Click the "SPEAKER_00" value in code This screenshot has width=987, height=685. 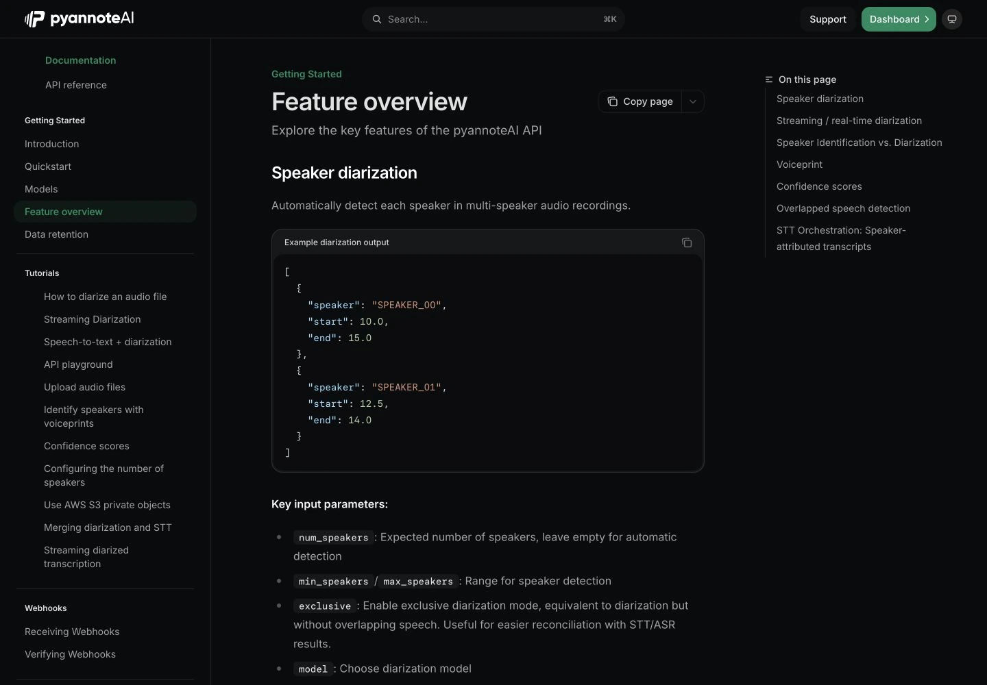pyautogui.click(x=406, y=305)
